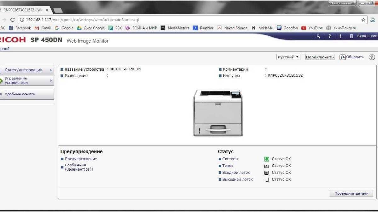The width and height of the screenshot is (378, 212).
Task: Open the Русский language dropdown
Action: 288,57
